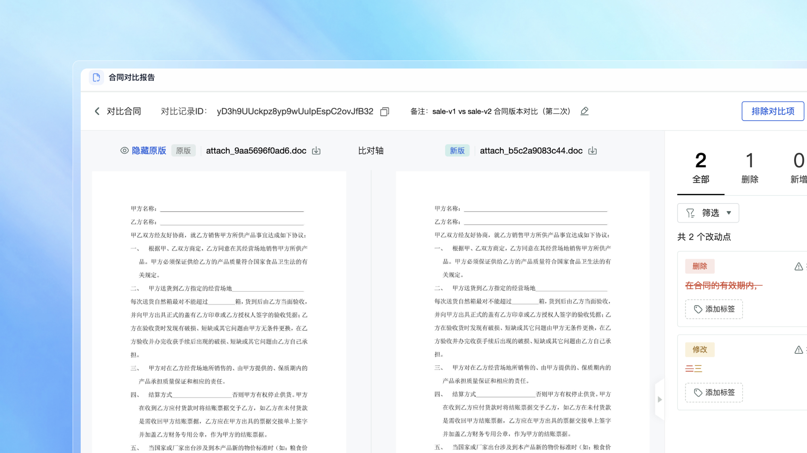
Task: Go back using the arrow beside 对比合同
Action: click(x=97, y=111)
